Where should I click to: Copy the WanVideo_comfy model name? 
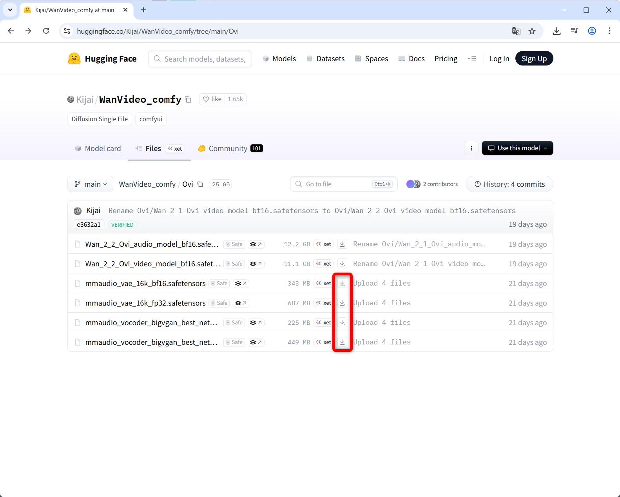pos(188,100)
